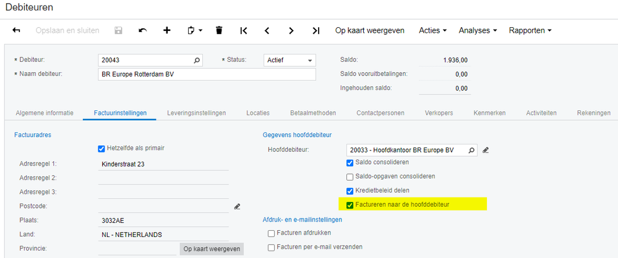Click the Saldo value 1.936,00
The image size is (618, 258).
[455, 60]
